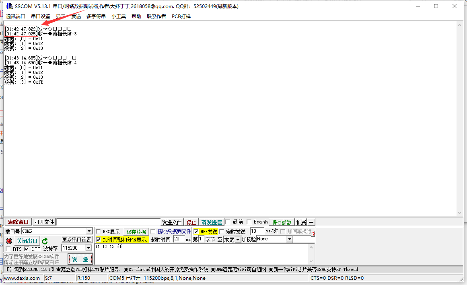Click the 清除窗口 clear window button
467x285 pixels.
(17, 221)
